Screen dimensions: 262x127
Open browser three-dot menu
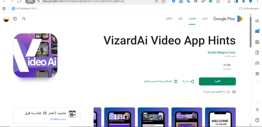(x=257, y=1)
